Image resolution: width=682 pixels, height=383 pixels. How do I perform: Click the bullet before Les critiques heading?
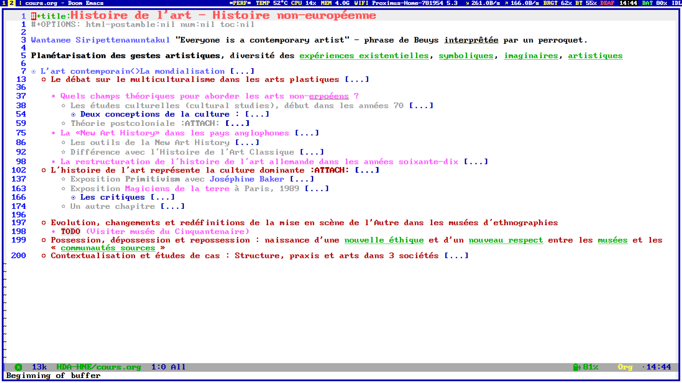(x=73, y=198)
